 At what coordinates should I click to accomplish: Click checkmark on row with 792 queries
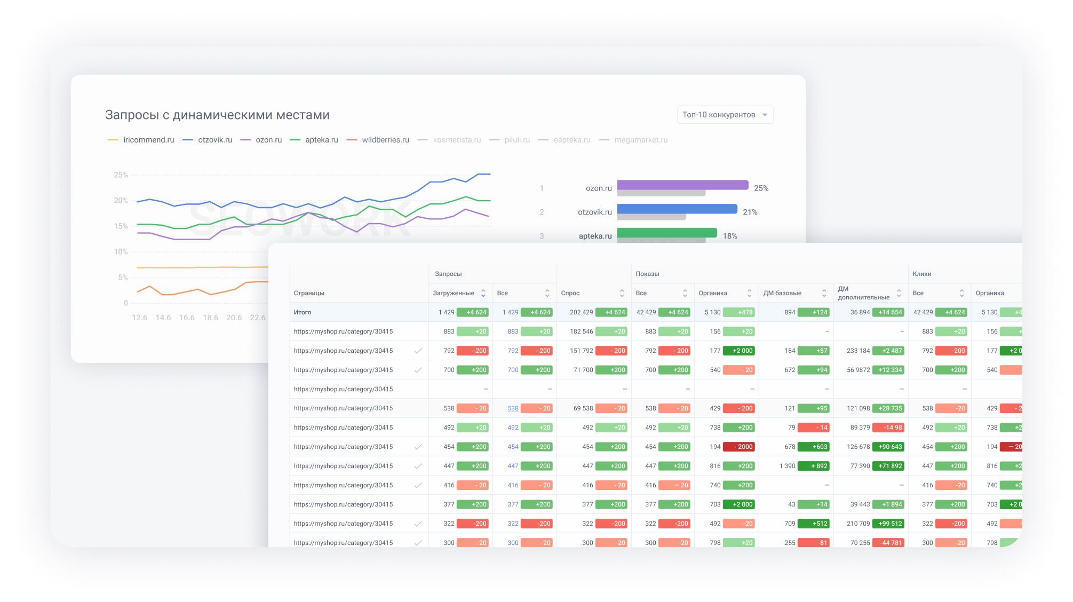coord(418,351)
